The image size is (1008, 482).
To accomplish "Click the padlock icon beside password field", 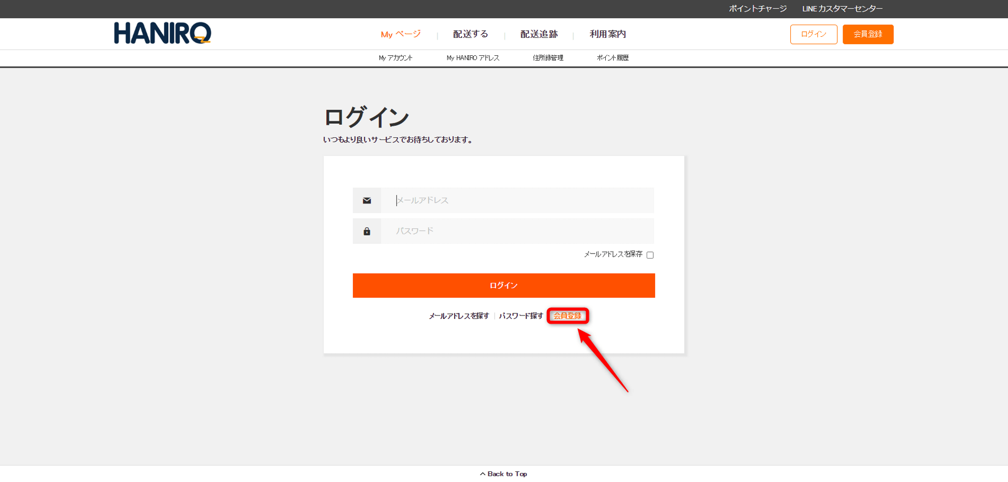I will click(x=367, y=231).
